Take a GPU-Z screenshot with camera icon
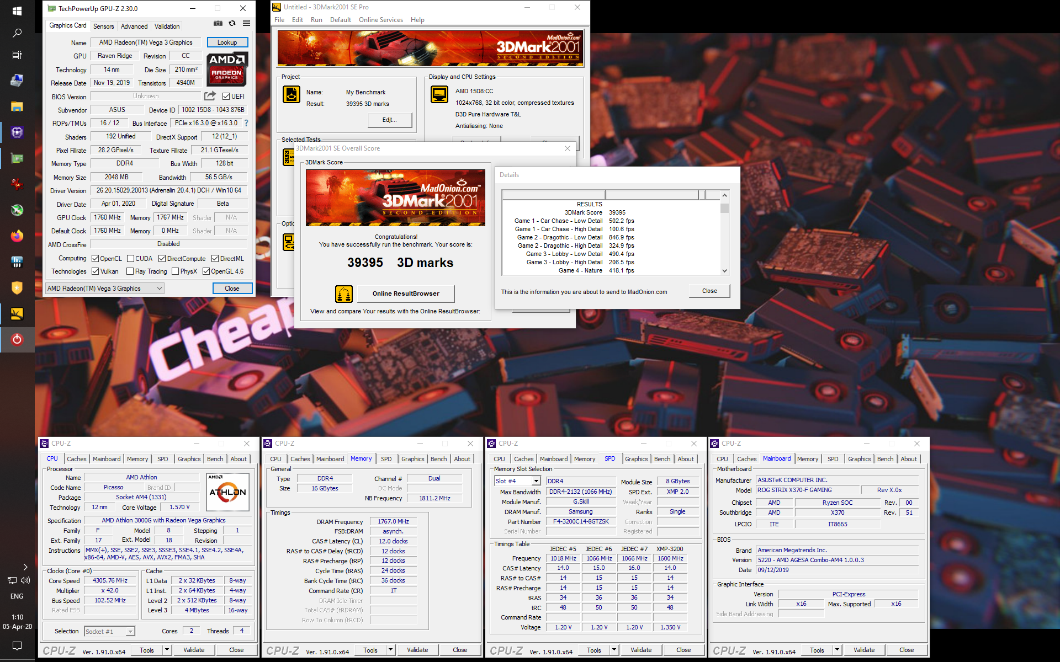 218,24
